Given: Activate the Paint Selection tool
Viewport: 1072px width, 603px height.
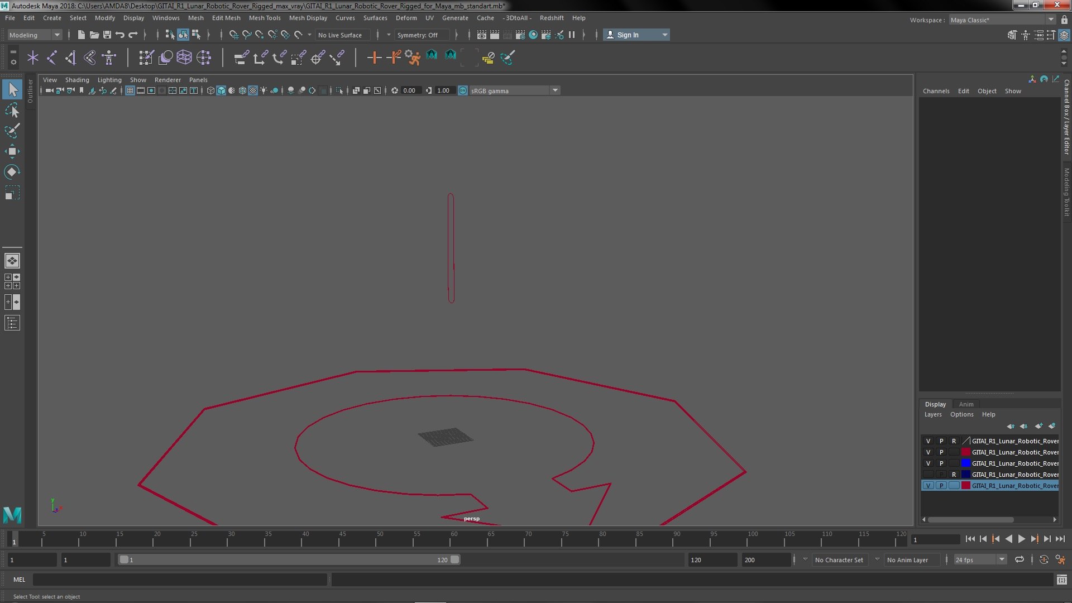Looking at the screenshot, I should (12, 131).
